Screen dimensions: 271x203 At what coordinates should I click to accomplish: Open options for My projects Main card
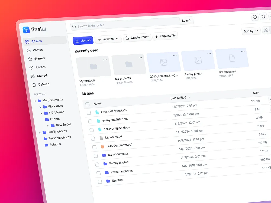point(105,60)
